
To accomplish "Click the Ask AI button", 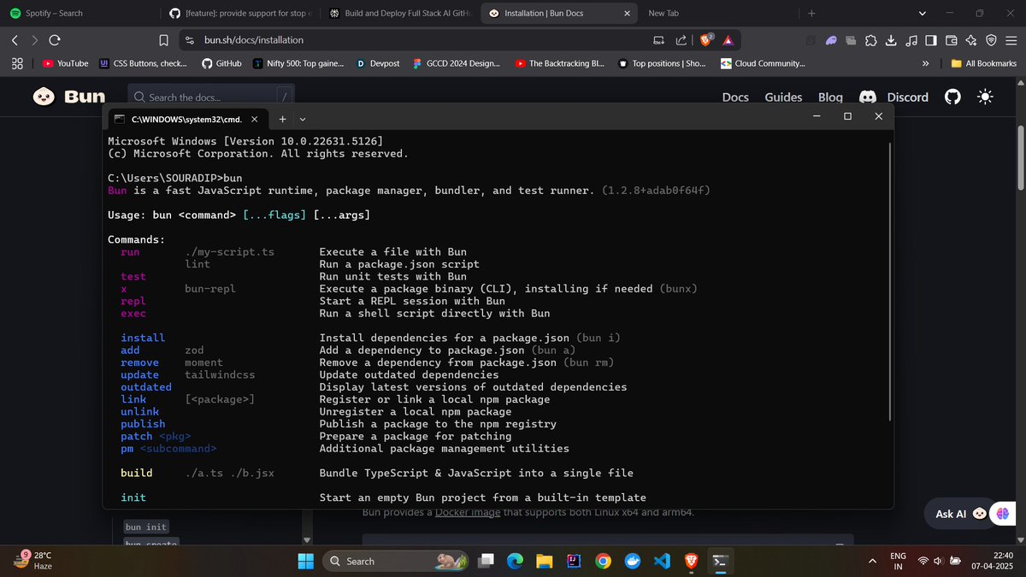I will pos(961,513).
